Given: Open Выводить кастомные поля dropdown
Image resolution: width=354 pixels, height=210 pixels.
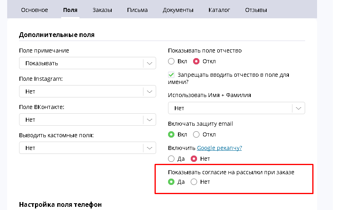Looking at the screenshot, I should [87, 148].
